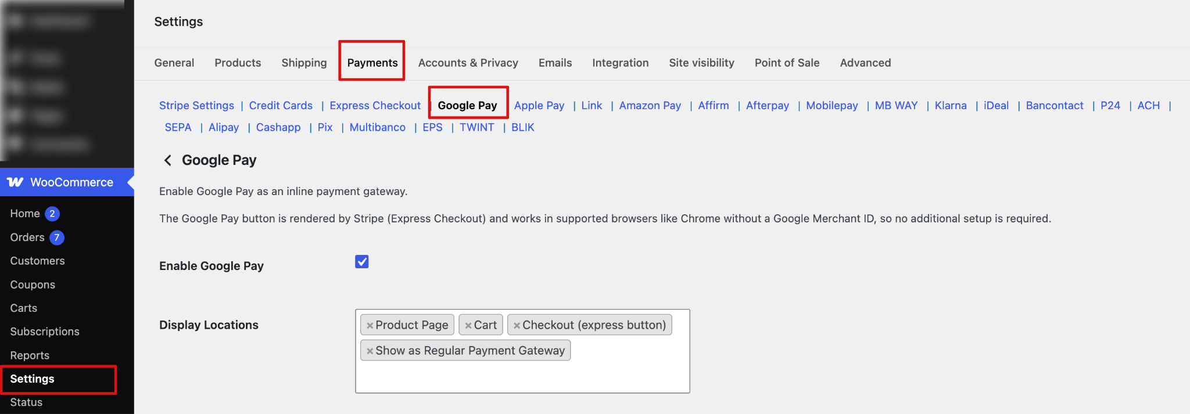Open the Cashapp section link
This screenshot has width=1190, height=414.
click(278, 127)
